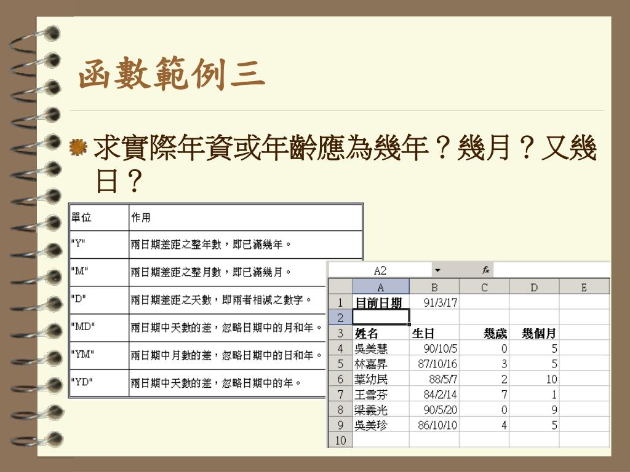630x472 pixels.
Task: Click name cell 葉幼民
Action: point(381,379)
